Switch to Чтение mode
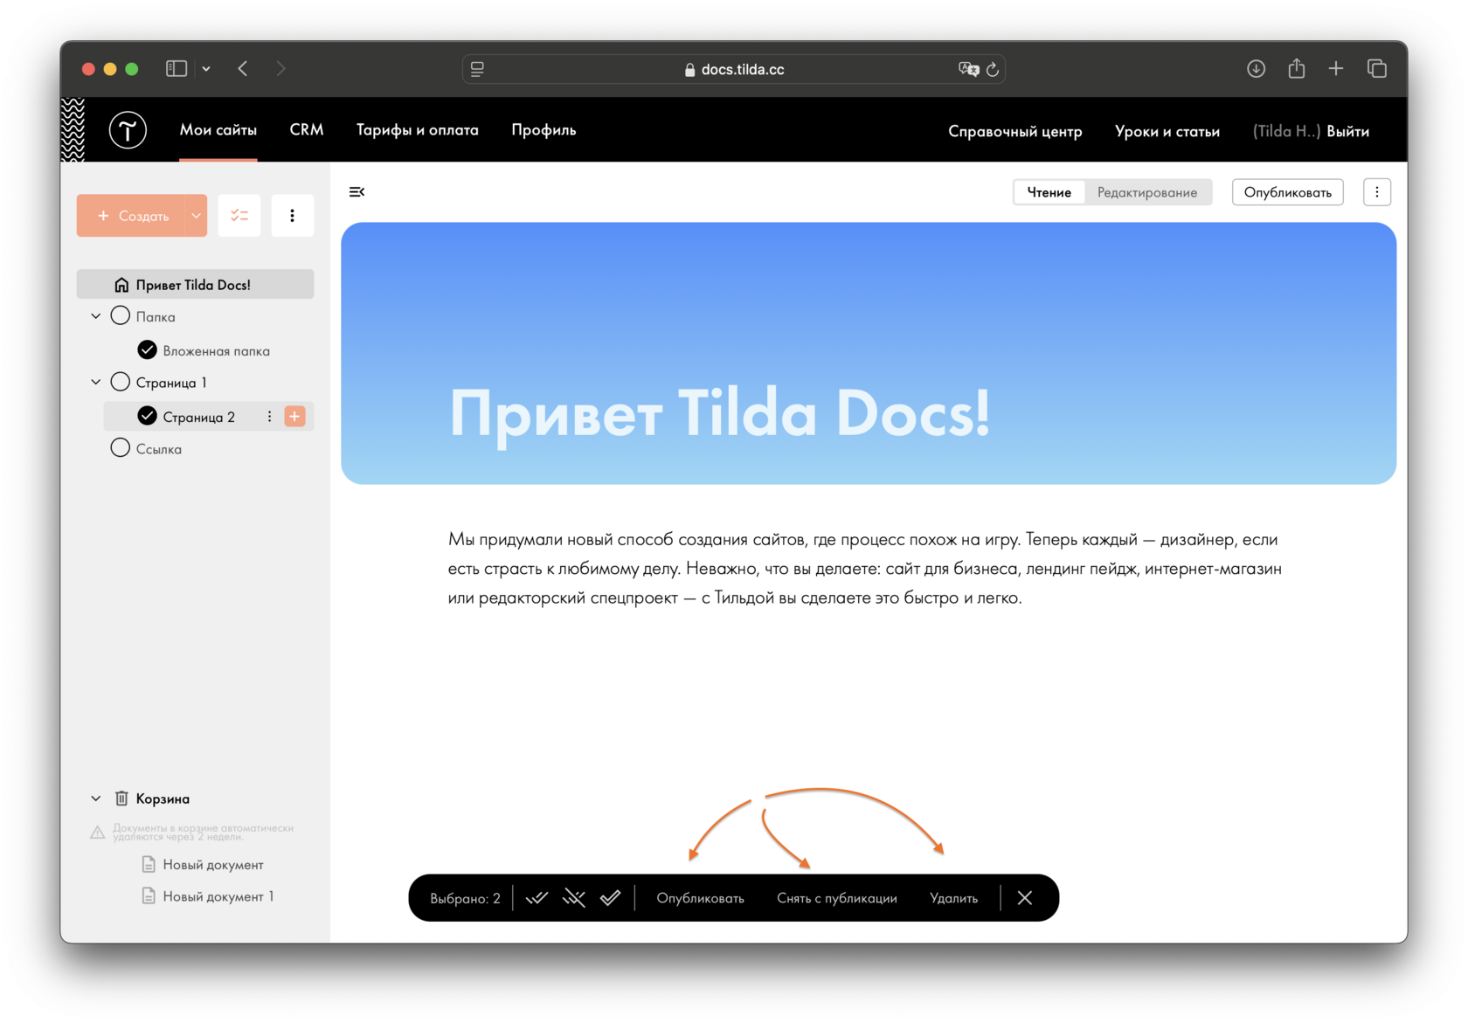This screenshot has width=1468, height=1023. pyautogui.click(x=1049, y=192)
